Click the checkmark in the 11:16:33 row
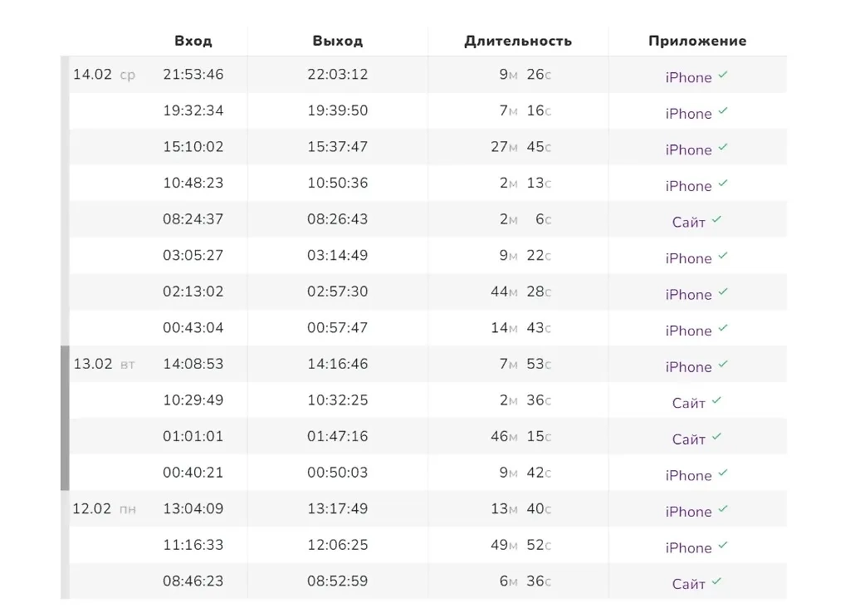 coord(723,546)
